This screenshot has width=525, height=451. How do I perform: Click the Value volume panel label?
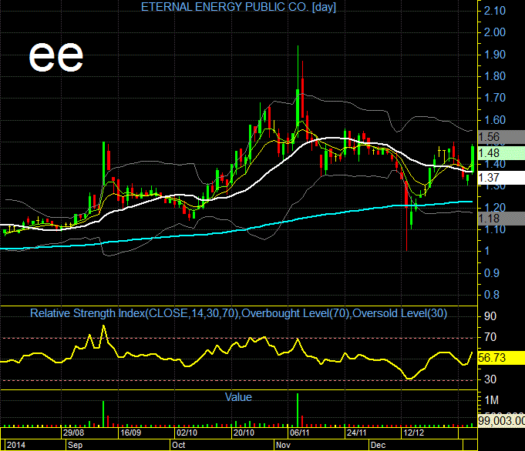pos(238,397)
